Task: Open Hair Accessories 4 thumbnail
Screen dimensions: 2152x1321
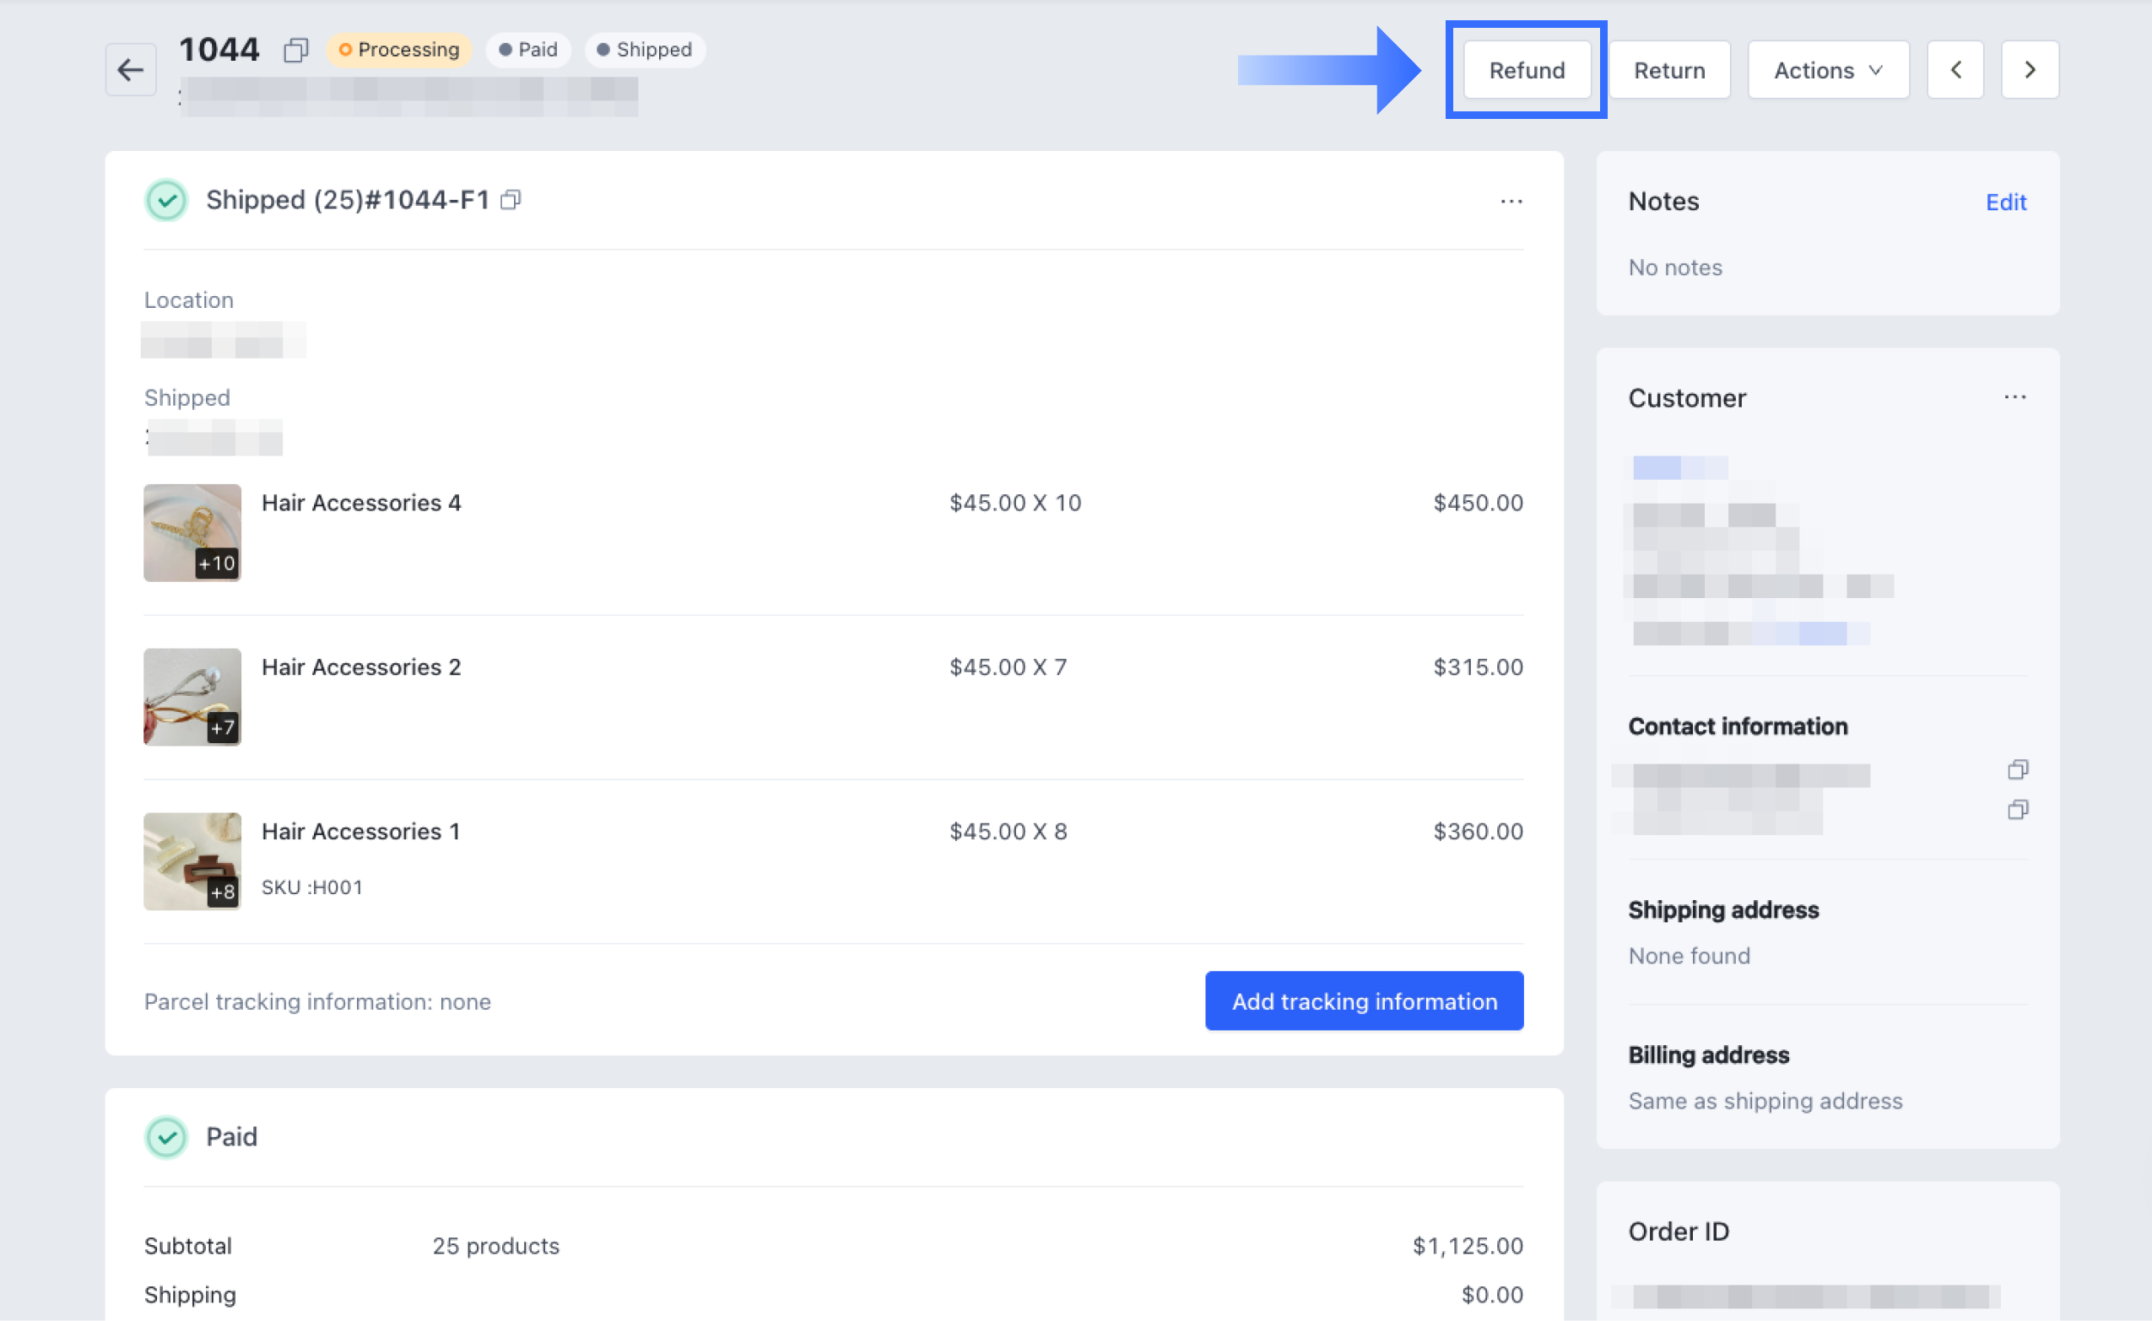Action: tap(192, 533)
